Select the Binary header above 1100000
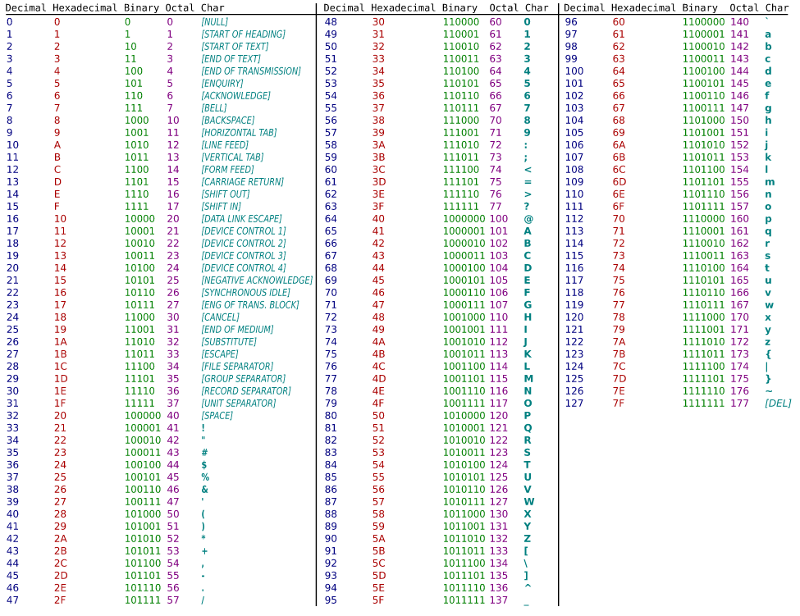The height and width of the screenshot is (616, 800). coord(700,7)
